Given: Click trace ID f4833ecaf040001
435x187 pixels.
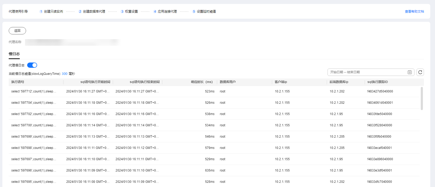Looking at the screenshot, I should click(379, 148).
